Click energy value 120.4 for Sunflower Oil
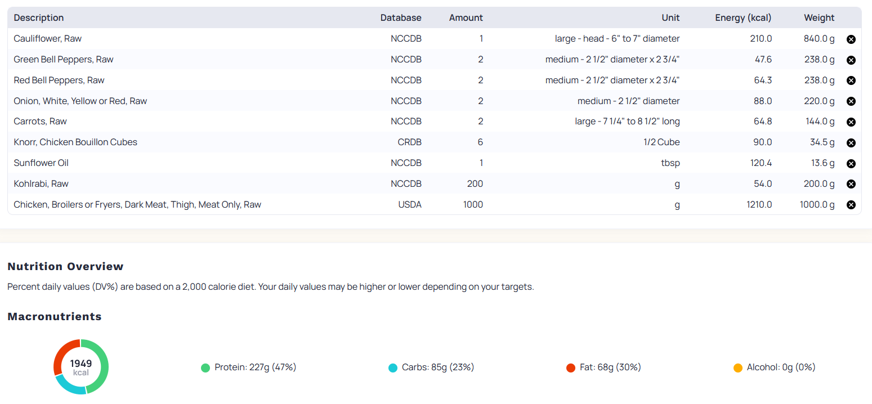Viewport: 872px width, 404px height. click(x=762, y=163)
